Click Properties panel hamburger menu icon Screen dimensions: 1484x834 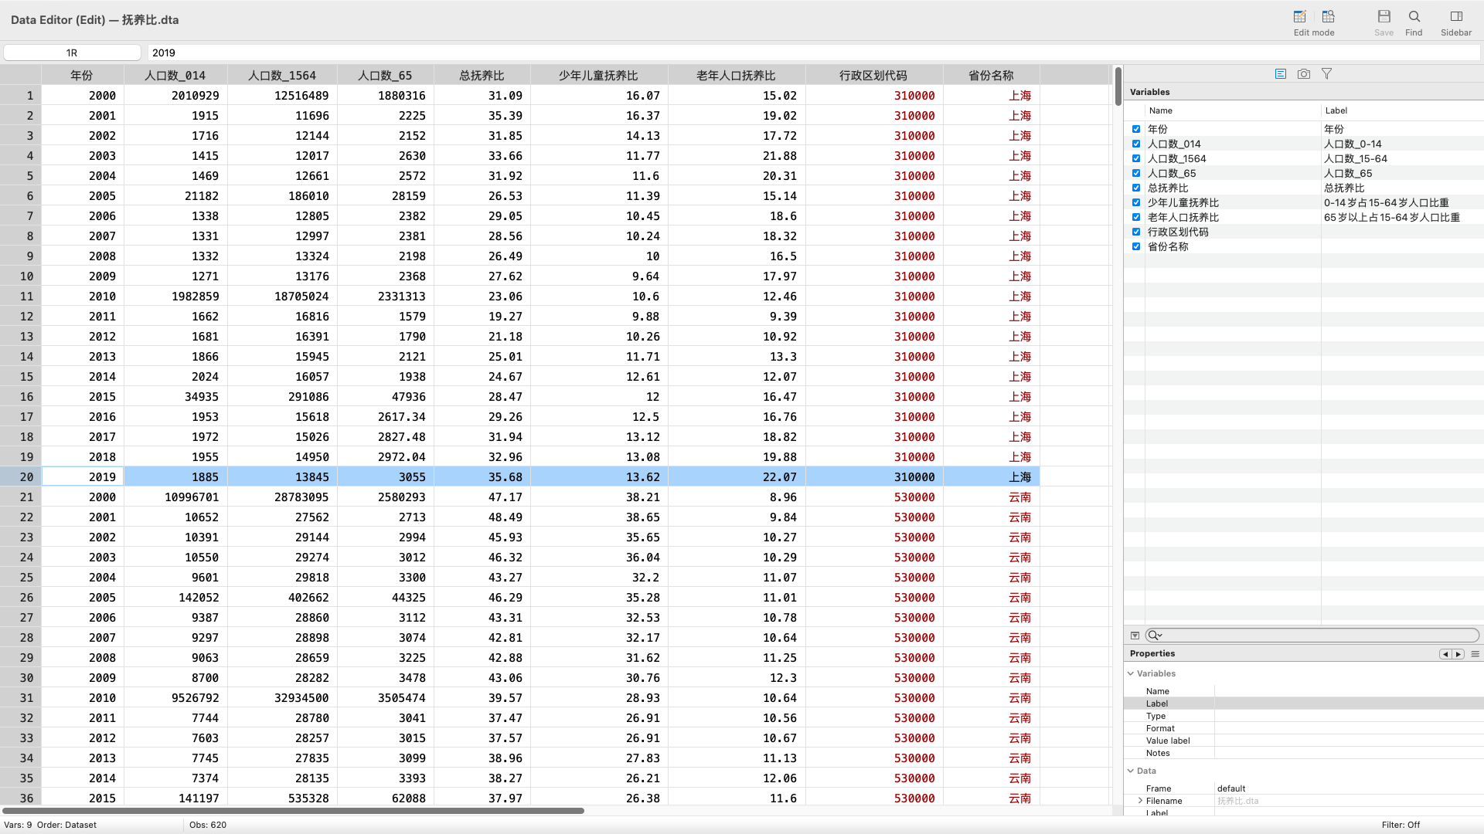click(1475, 654)
